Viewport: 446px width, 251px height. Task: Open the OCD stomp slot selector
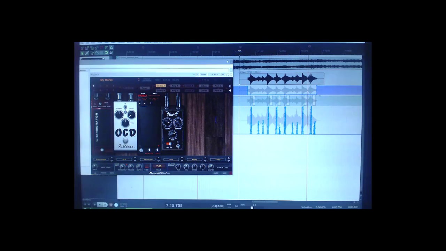[x=124, y=159]
